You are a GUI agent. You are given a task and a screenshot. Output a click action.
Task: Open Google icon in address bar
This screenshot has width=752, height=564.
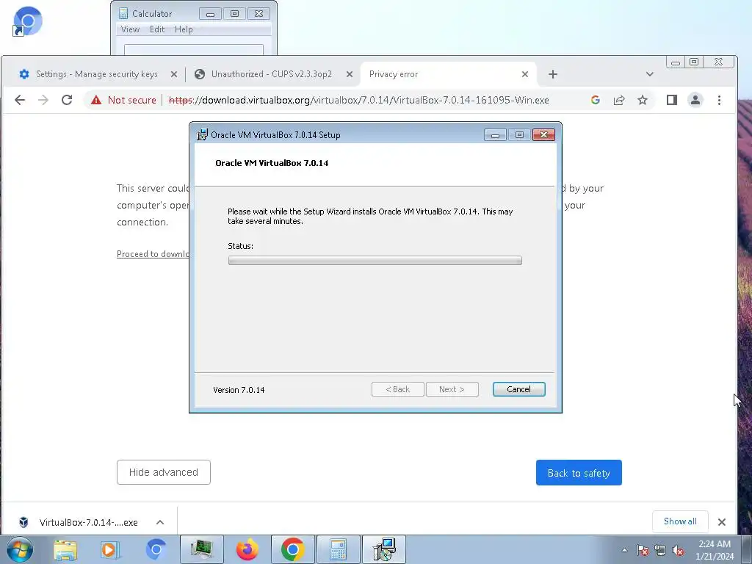(x=595, y=100)
